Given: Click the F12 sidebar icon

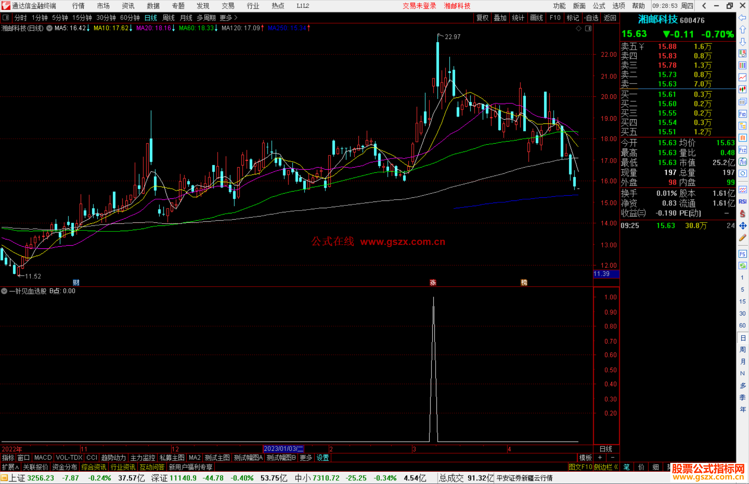Looking at the screenshot, I should click(x=742, y=150).
